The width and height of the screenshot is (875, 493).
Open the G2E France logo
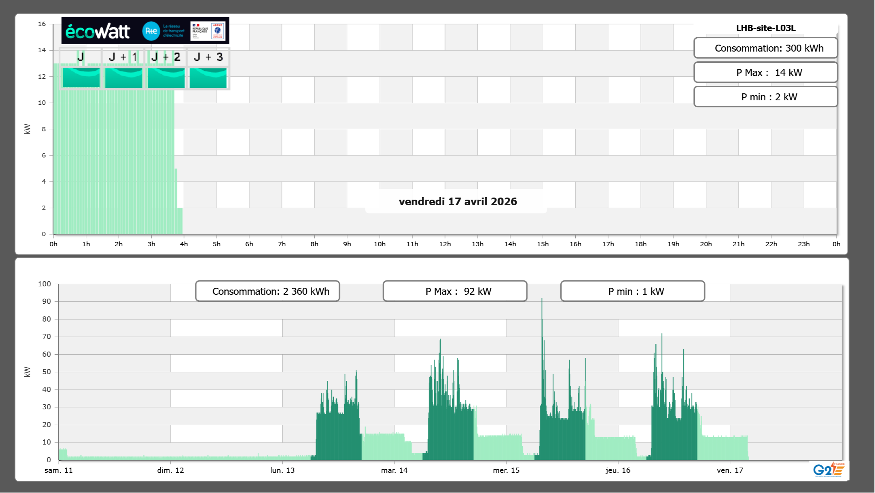tap(829, 470)
